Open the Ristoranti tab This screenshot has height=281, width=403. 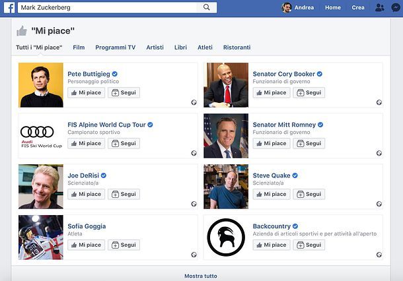(x=237, y=47)
